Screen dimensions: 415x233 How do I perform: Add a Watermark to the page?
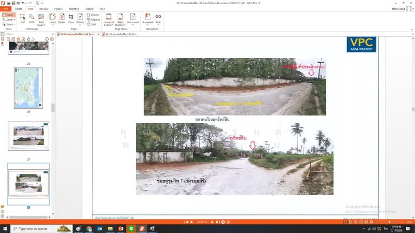(x=133, y=19)
